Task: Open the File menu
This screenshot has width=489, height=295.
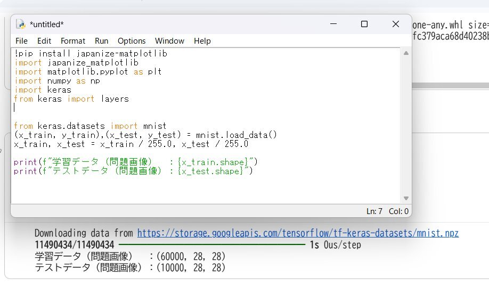Action: 21,41
